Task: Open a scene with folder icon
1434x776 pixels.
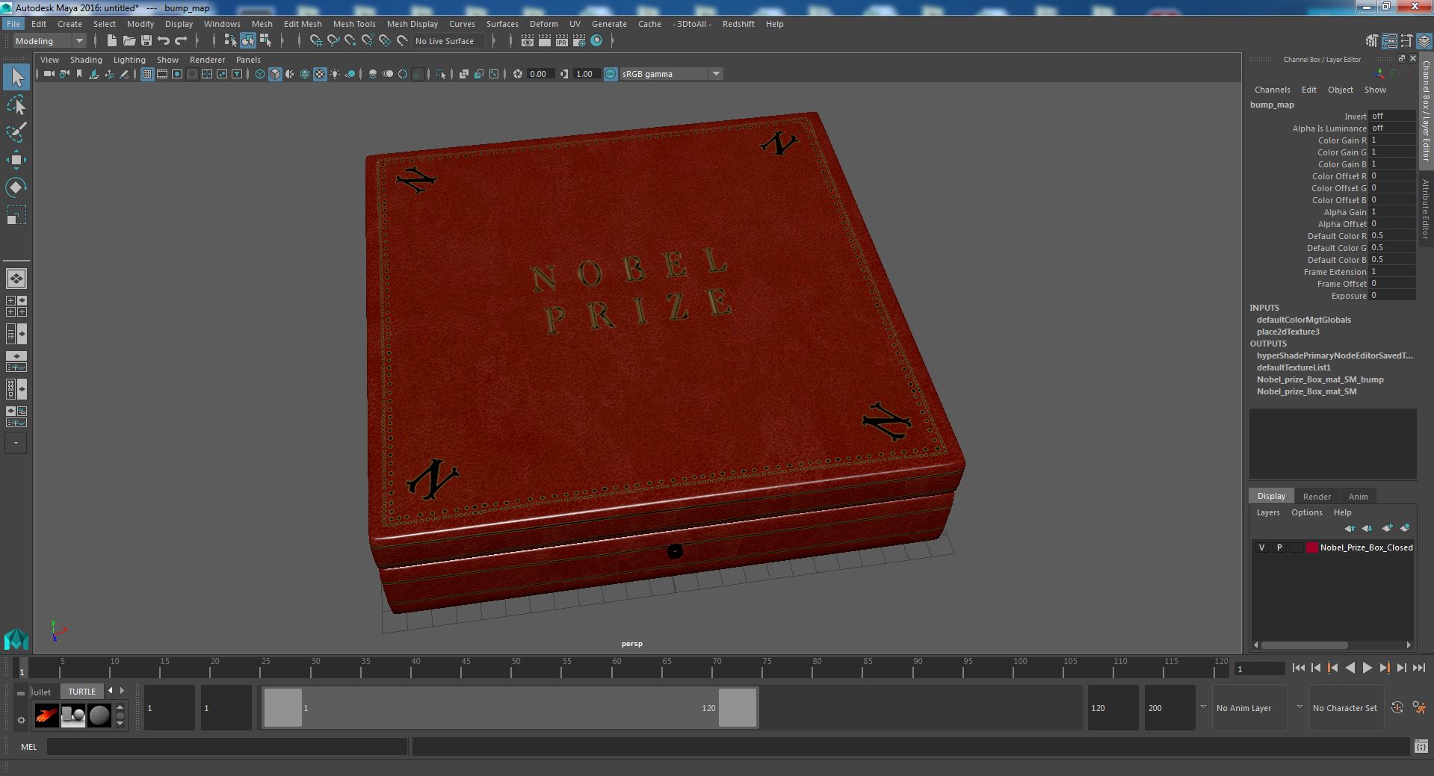Action: point(129,41)
